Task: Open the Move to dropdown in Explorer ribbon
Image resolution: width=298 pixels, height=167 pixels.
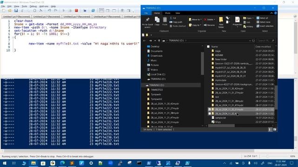Action: point(195,19)
